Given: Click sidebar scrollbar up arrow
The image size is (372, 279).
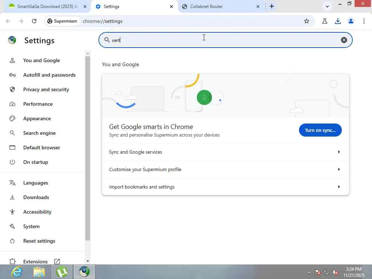Looking at the screenshot, I should 88,54.
